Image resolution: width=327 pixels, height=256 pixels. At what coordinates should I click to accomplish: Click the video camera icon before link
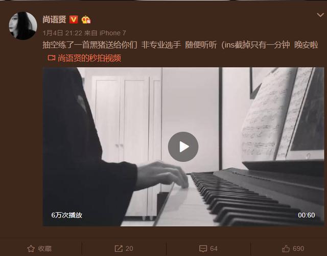click(51, 58)
